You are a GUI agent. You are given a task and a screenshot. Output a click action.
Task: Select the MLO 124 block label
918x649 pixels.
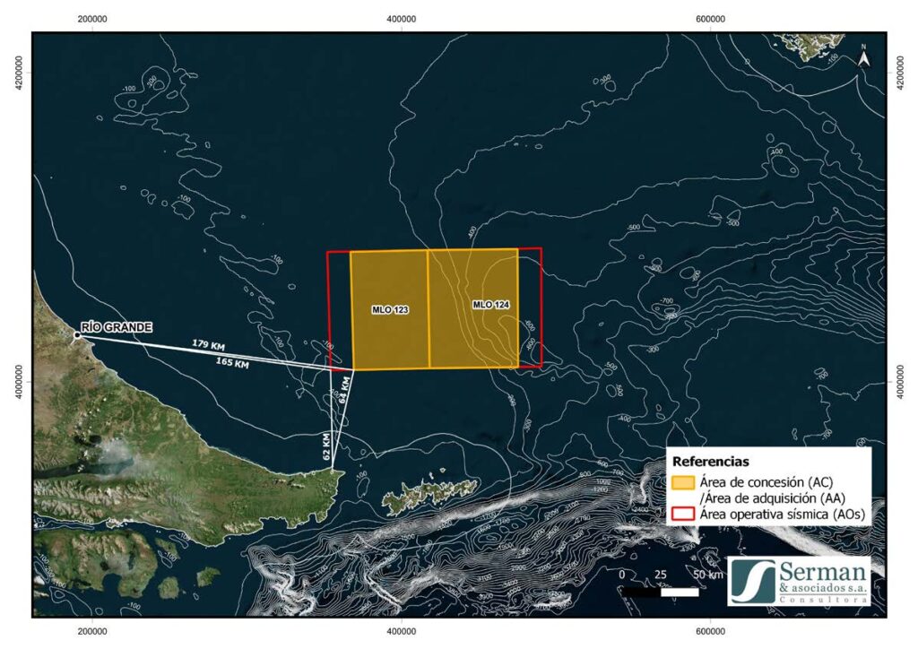tap(491, 305)
